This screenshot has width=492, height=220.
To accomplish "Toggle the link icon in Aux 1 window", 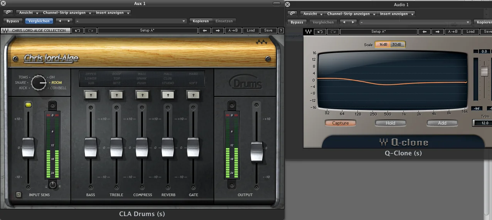I will [8, 13].
